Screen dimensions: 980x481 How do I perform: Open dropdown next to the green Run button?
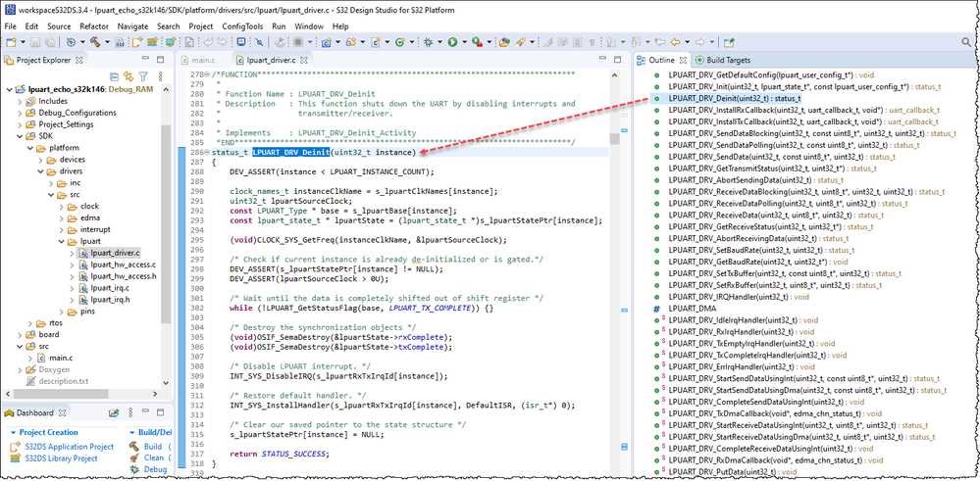pyautogui.click(x=465, y=42)
